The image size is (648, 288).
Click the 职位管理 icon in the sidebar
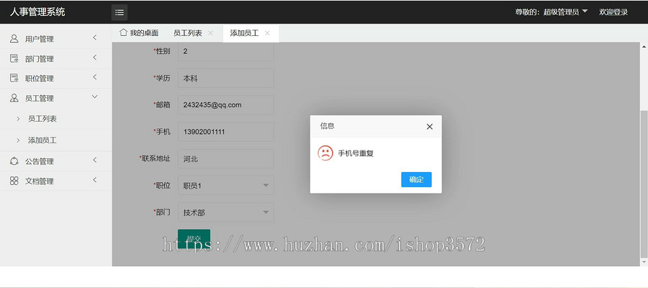(14, 78)
